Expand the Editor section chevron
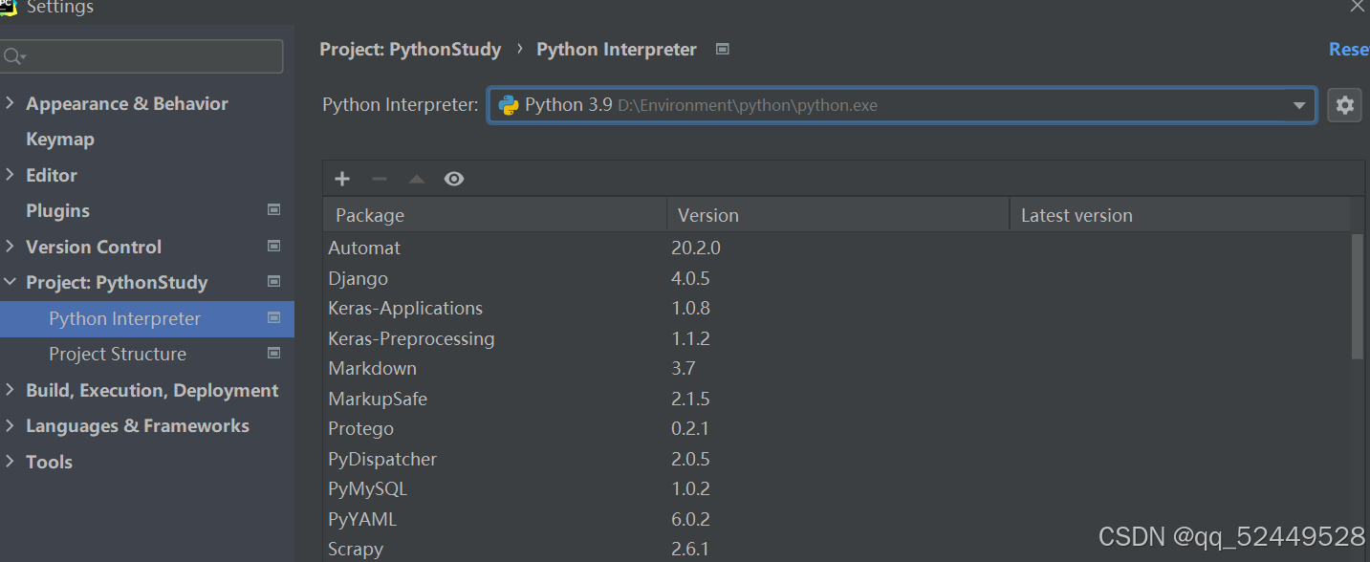Viewport: 1370px width, 562px height. (x=10, y=175)
